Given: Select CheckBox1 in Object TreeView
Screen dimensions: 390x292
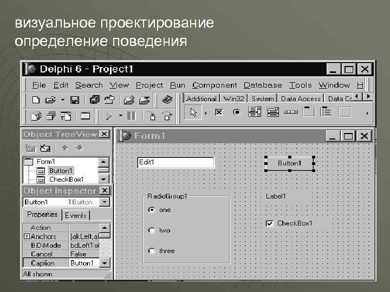Looking at the screenshot, I should (x=67, y=180).
